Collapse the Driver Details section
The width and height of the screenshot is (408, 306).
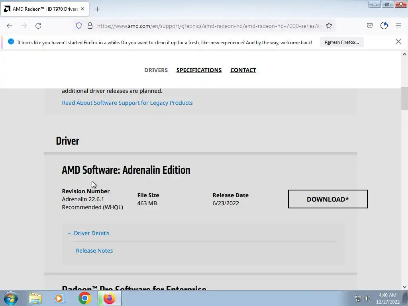coord(88,233)
